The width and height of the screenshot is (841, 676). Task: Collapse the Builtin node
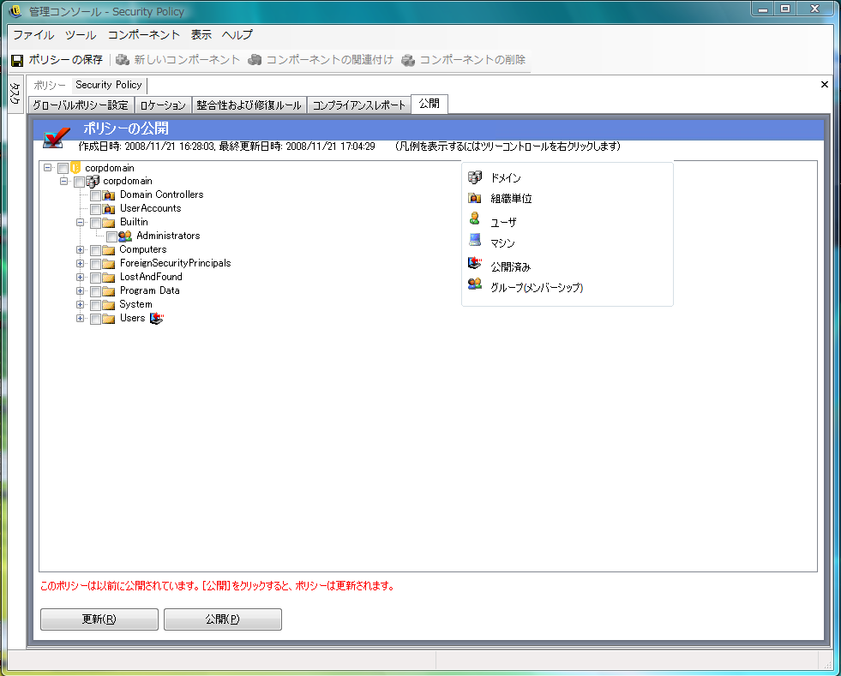[80, 222]
